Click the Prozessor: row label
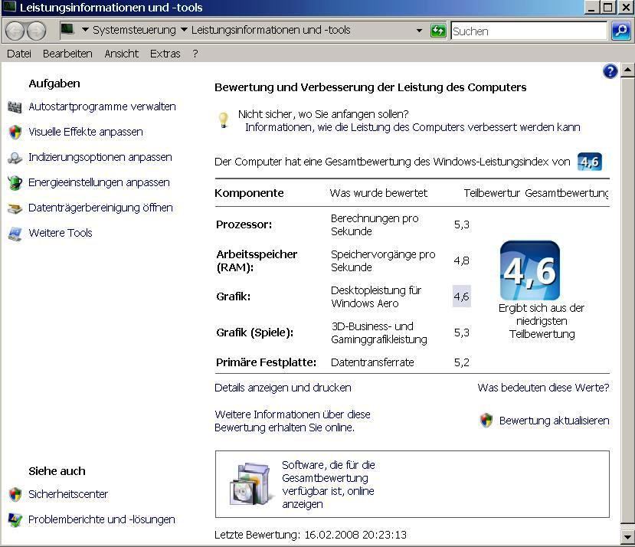Viewport: 635px width, 547px height. 244,224
